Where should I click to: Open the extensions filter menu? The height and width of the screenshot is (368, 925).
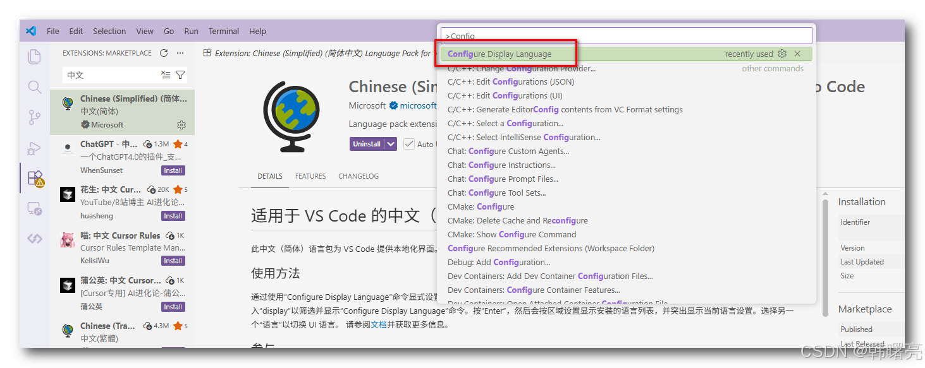(x=180, y=75)
